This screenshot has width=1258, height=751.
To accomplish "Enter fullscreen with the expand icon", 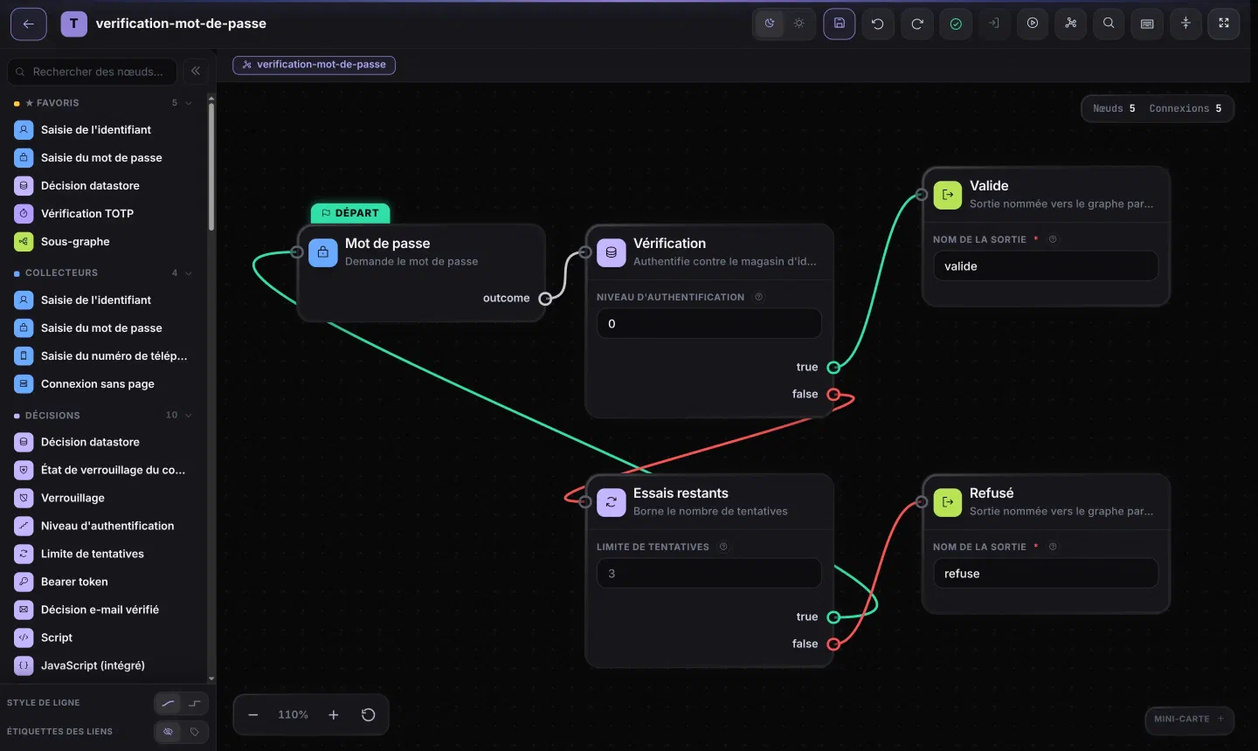I will (x=1224, y=24).
